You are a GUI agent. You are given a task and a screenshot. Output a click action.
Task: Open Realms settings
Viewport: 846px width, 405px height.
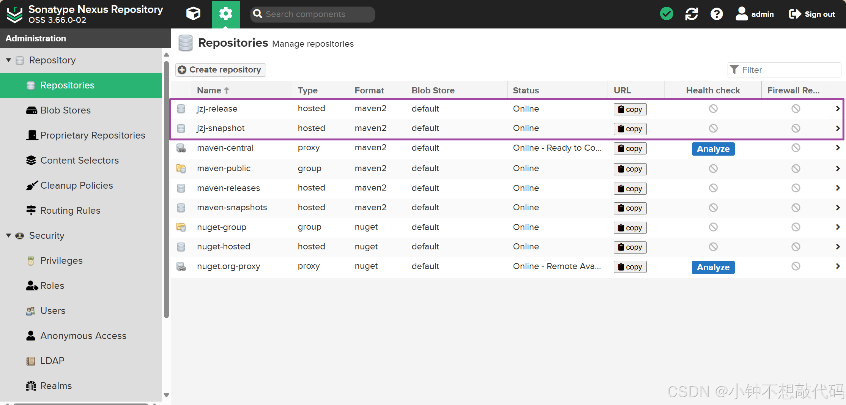point(81,386)
